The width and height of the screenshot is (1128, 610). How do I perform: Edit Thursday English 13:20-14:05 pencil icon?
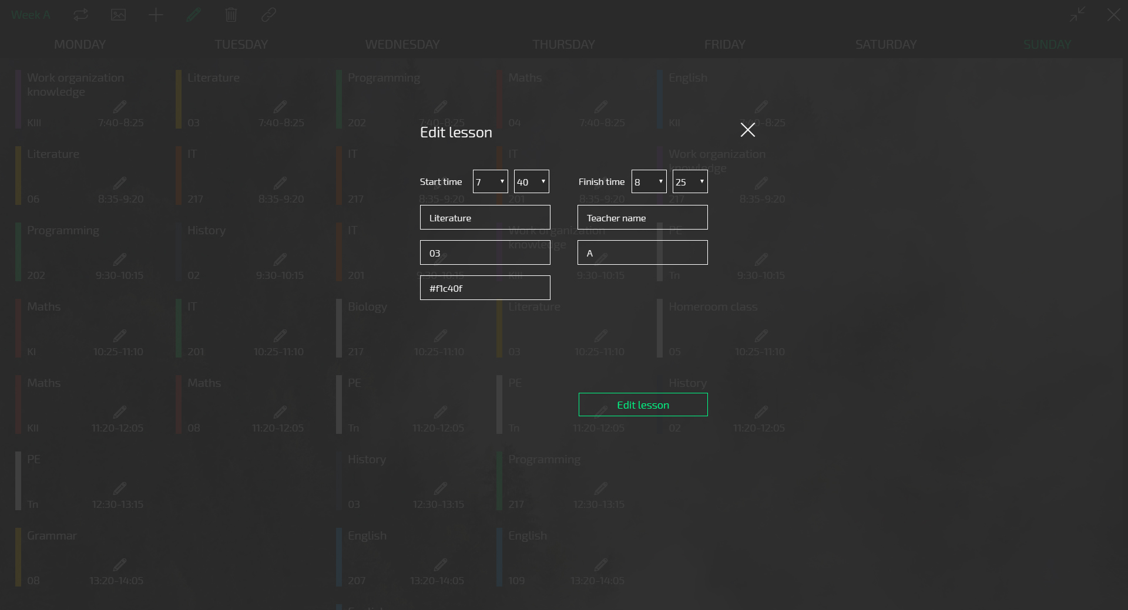(601, 565)
